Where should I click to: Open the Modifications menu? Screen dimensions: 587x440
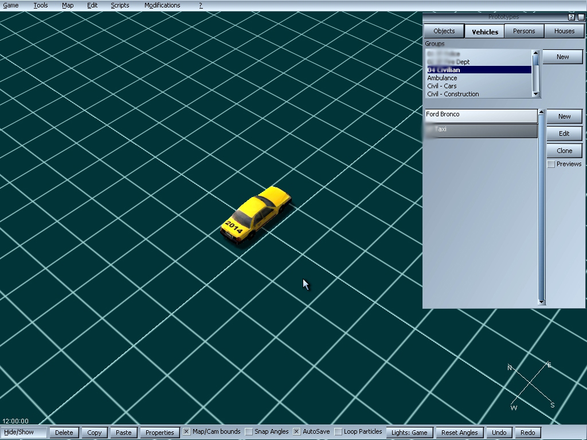pos(162,5)
